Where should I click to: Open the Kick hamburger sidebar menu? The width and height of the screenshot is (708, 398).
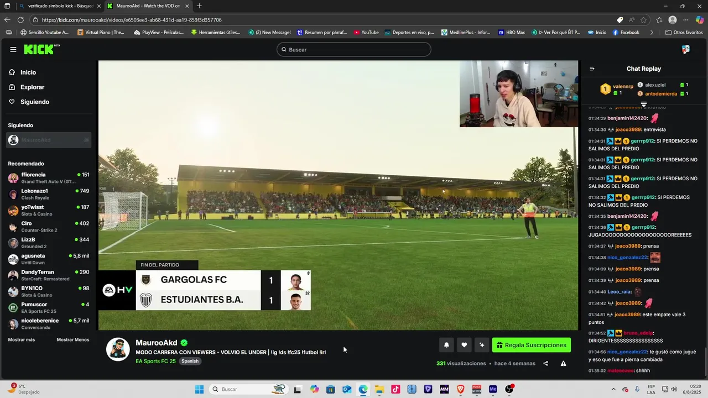coord(13,49)
